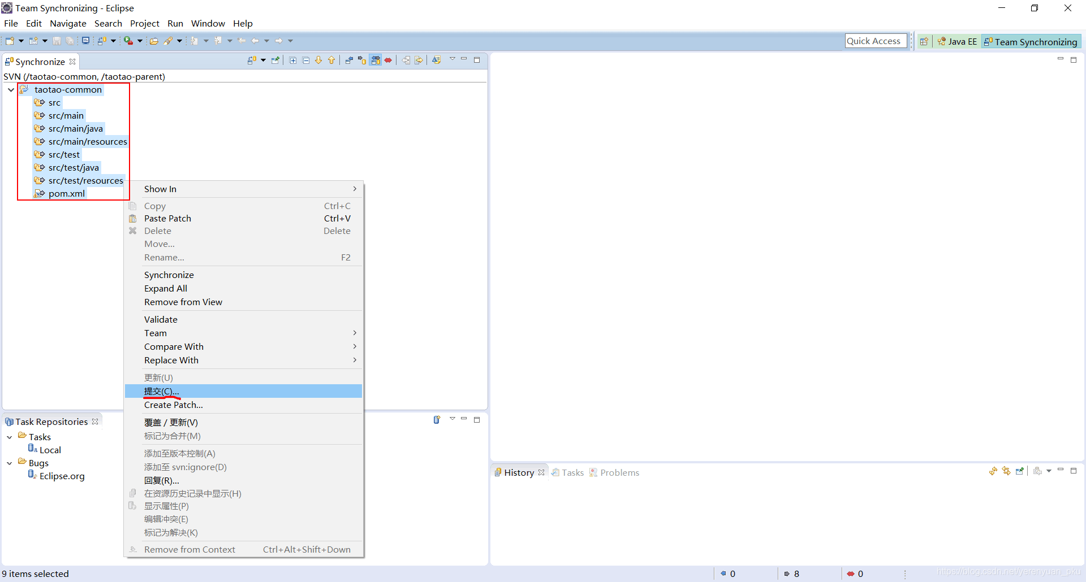Select Eclipse.org repository under Bugs

tap(62, 476)
